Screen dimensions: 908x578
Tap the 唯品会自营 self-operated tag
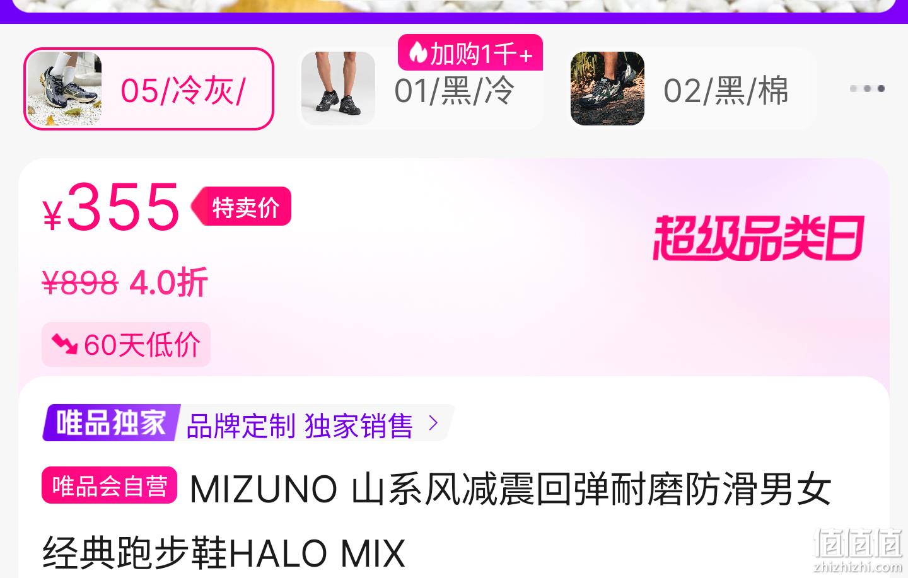[110, 485]
